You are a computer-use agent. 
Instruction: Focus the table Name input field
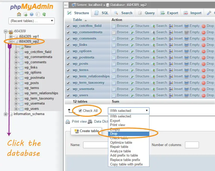(96, 145)
